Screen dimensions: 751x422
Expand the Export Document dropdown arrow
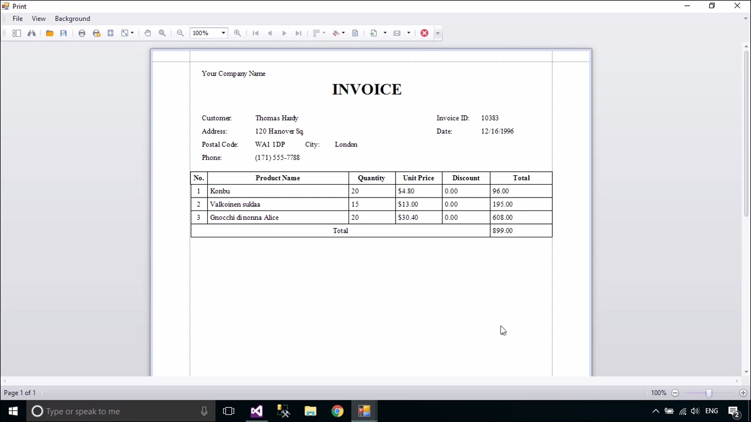(385, 33)
